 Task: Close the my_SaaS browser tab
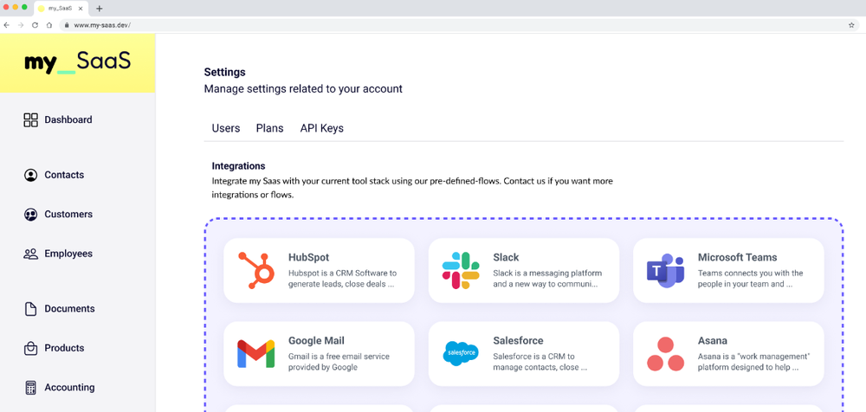(x=81, y=9)
